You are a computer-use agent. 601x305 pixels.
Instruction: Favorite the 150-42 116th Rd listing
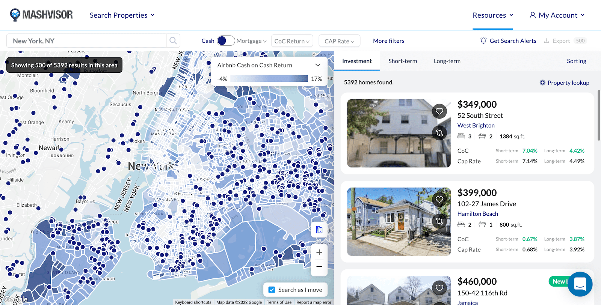click(439, 288)
